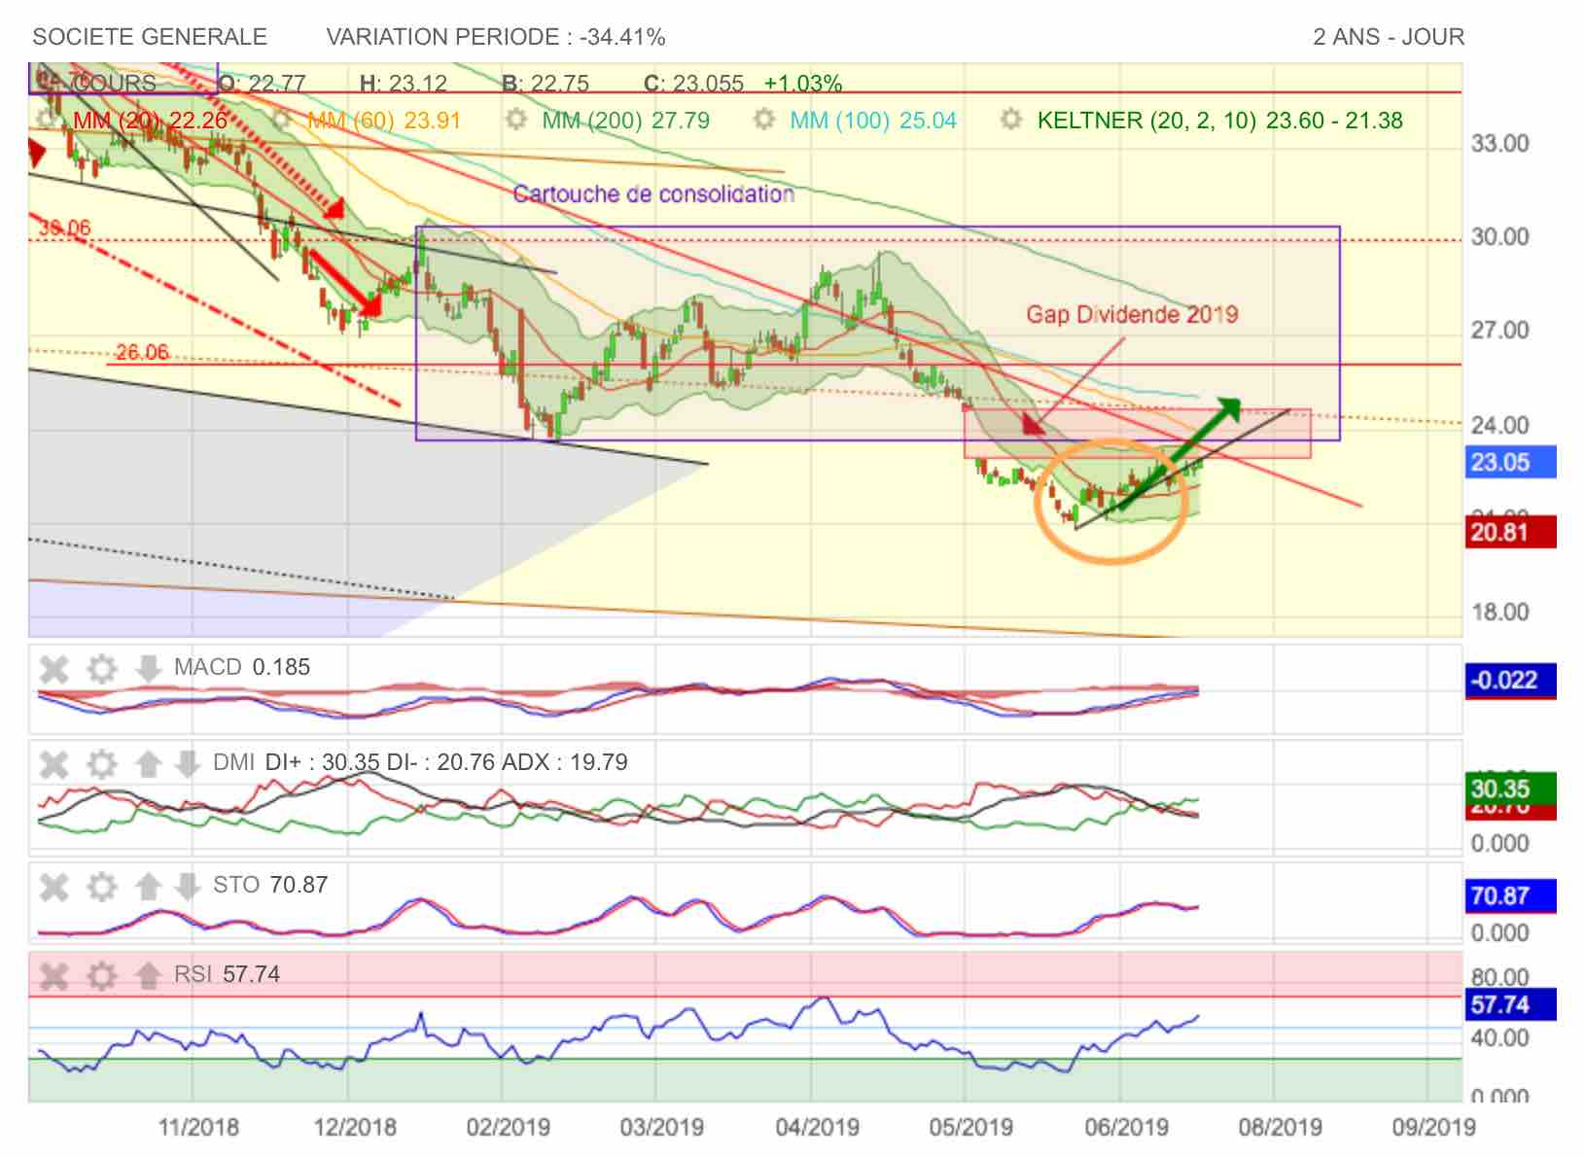Remove the MACD indicator panel

click(54, 669)
